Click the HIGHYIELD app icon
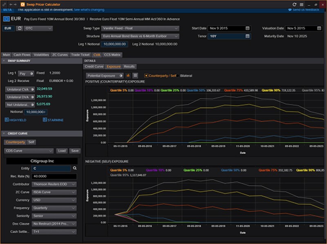The image size is (327, 244). click(7, 120)
